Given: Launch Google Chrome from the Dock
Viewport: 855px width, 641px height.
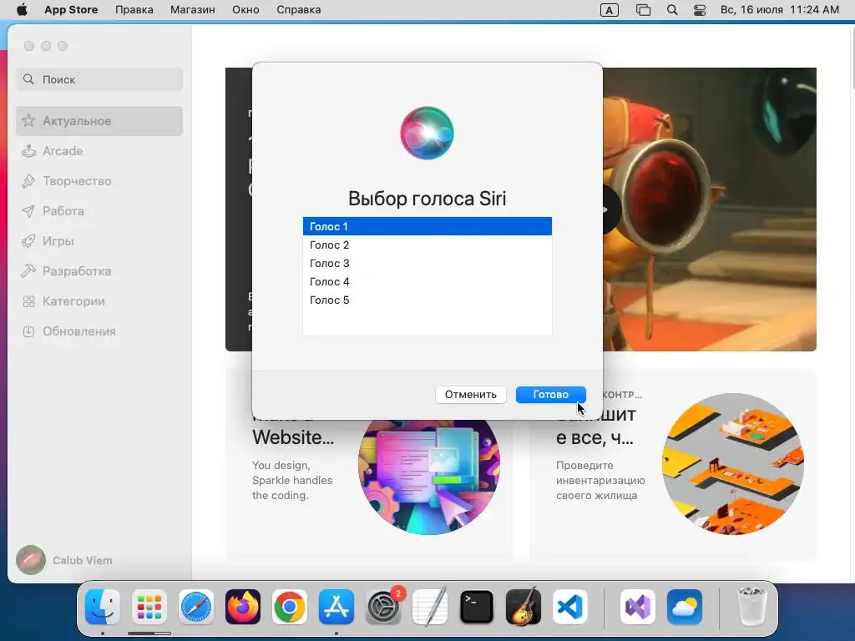Looking at the screenshot, I should tap(290, 607).
